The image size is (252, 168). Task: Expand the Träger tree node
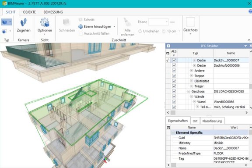[192, 86]
